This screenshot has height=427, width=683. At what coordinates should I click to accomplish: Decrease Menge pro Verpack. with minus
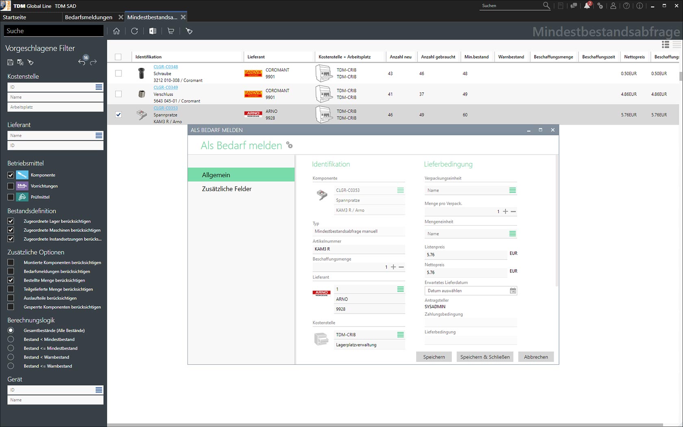(513, 211)
